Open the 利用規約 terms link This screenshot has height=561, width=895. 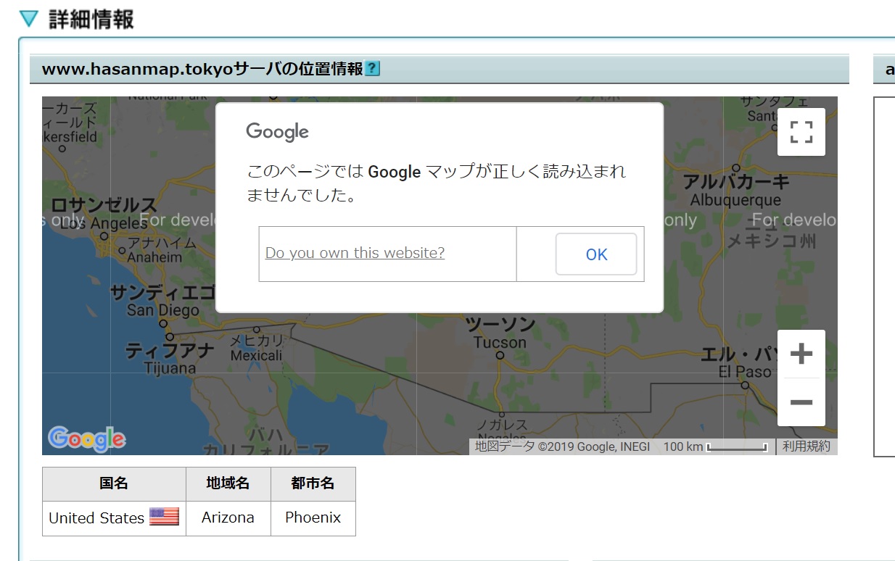[806, 446]
